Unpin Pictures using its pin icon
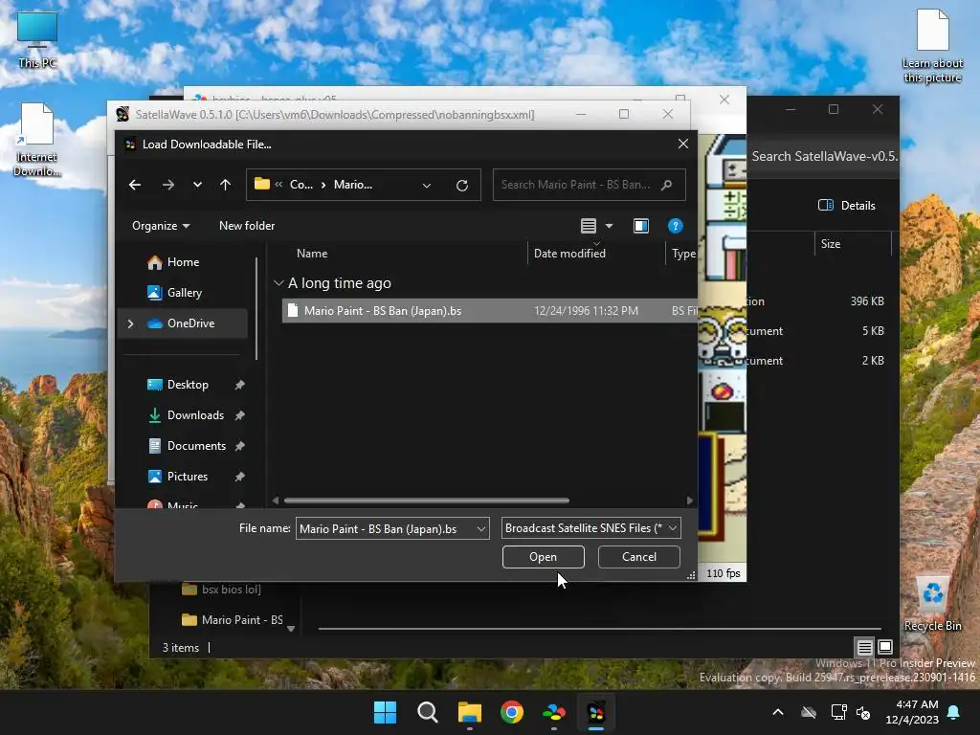The height and width of the screenshot is (735, 980). pos(239,477)
